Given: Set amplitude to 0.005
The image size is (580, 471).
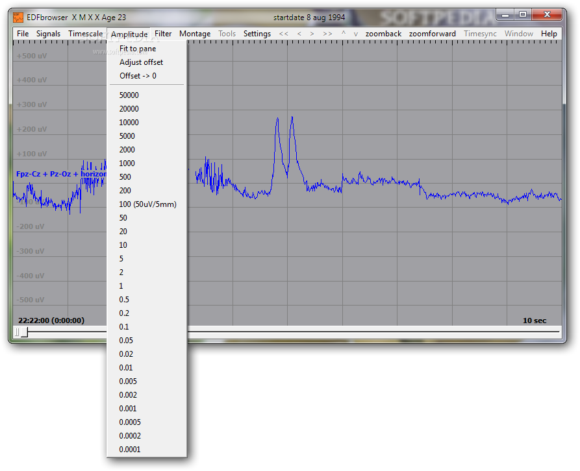Looking at the screenshot, I should tap(147, 381).
